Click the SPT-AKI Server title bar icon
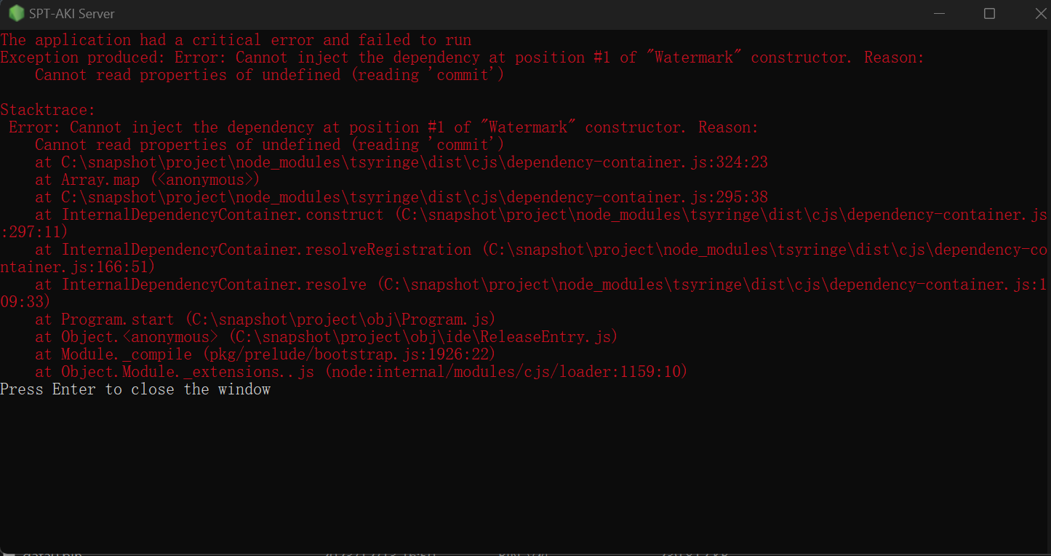1051x556 pixels. click(16, 13)
